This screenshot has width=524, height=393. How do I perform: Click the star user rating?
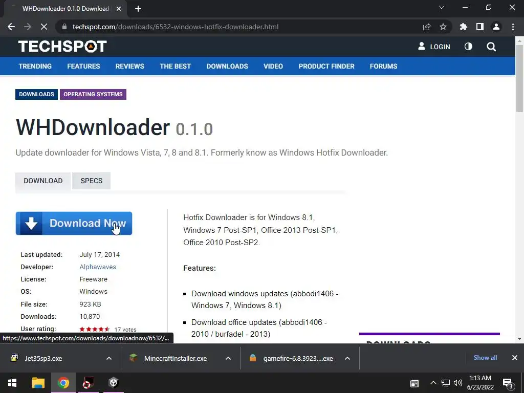tap(95, 329)
